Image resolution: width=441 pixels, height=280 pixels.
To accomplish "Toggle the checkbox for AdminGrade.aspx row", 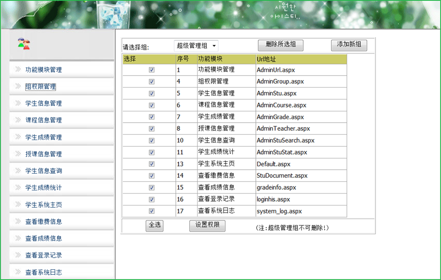I will pos(152,117).
